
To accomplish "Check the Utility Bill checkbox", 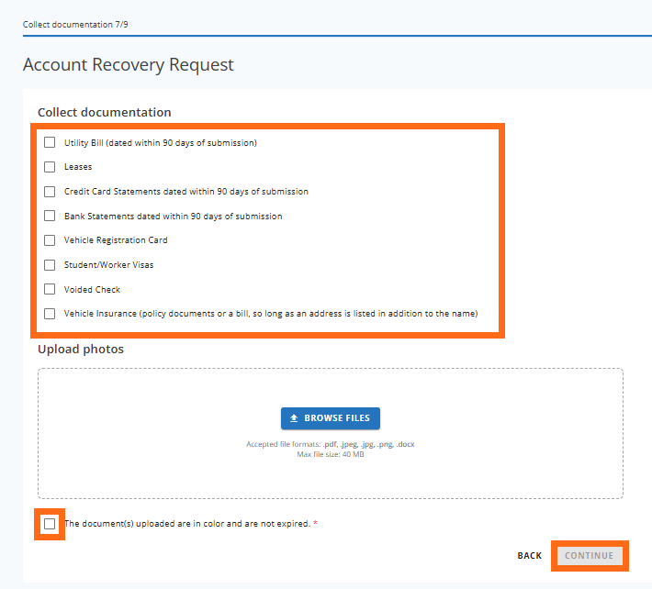I will [50, 142].
